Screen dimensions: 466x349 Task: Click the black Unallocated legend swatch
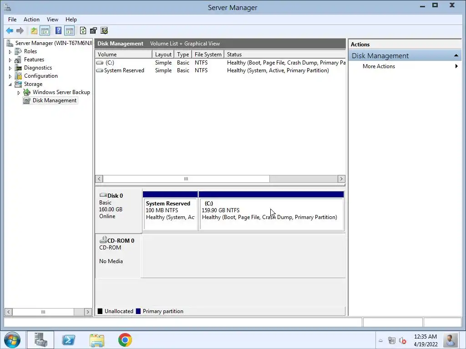click(x=100, y=311)
